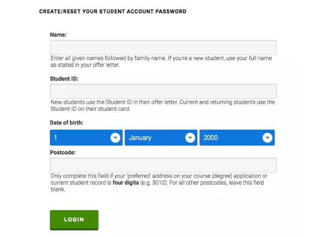Click into the Student ID field
This screenshot has height=237, width=317.
(x=163, y=91)
